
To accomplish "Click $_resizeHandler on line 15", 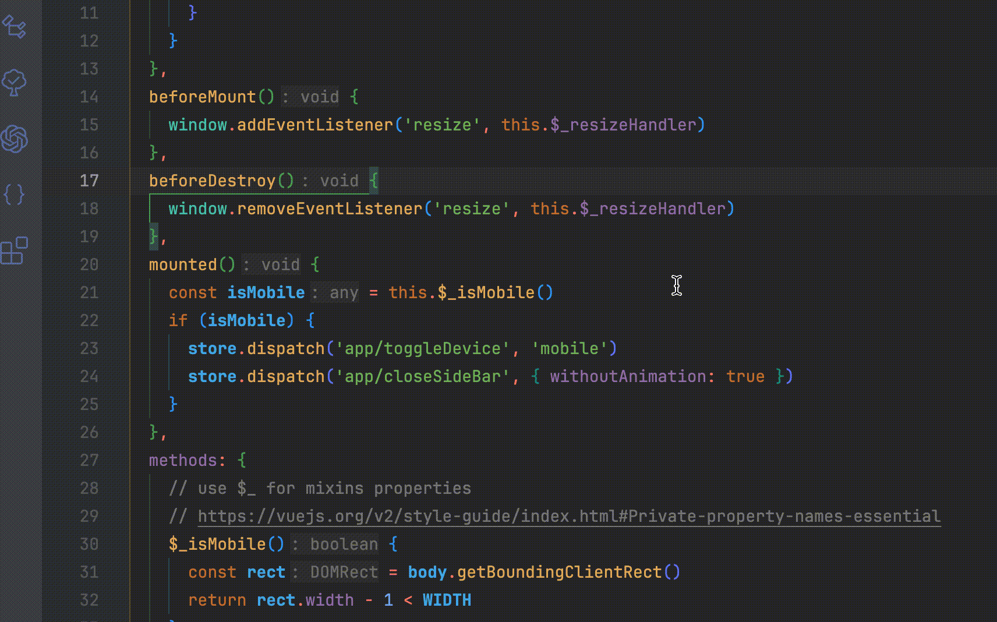I will click(x=623, y=125).
